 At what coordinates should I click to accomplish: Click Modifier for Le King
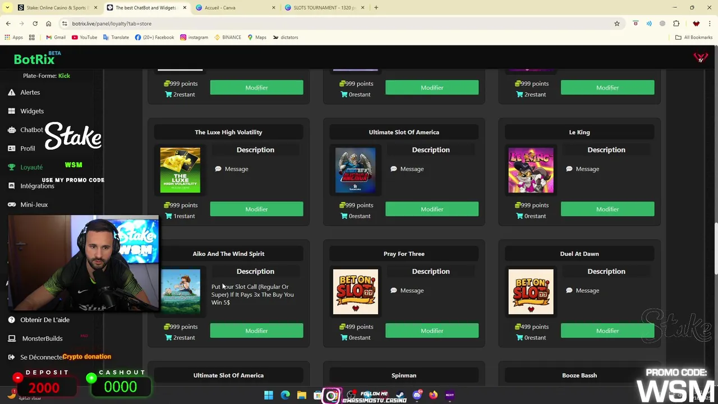pyautogui.click(x=607, y=209)
